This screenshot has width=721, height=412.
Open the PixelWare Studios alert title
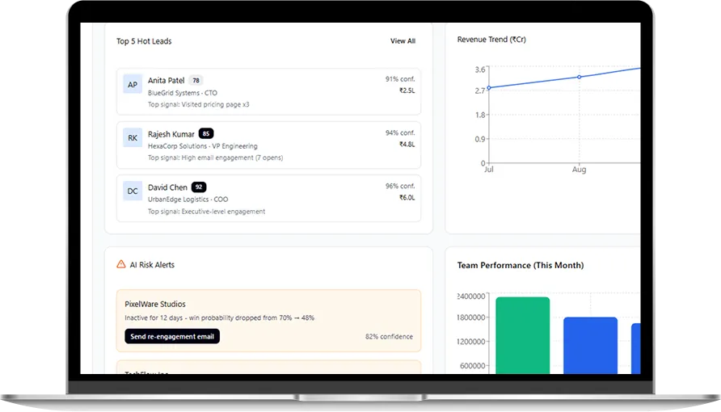pyautogui.click(x=155, y=305)
